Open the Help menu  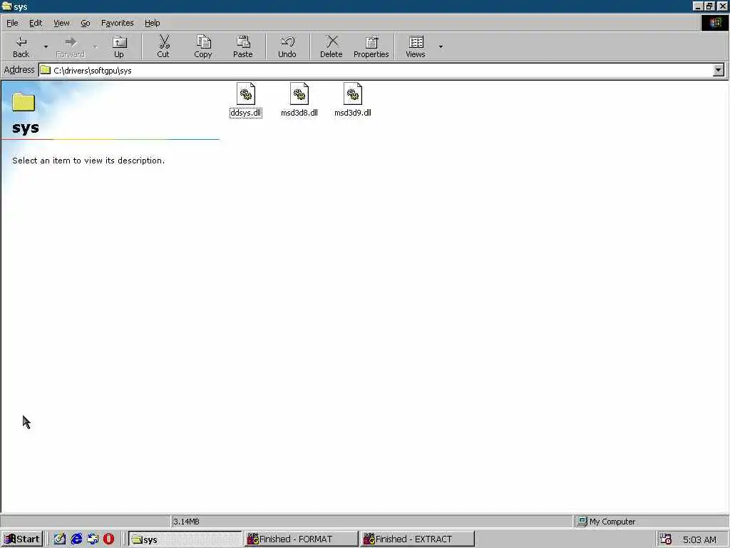click(152, 23)
